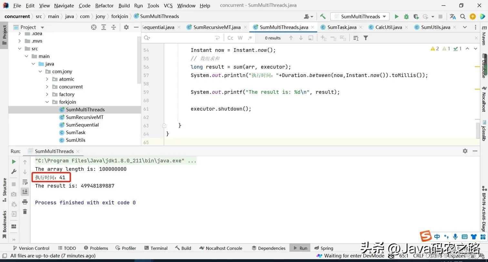
Task: Close the search bar X
Action: [x=476, y=38]
